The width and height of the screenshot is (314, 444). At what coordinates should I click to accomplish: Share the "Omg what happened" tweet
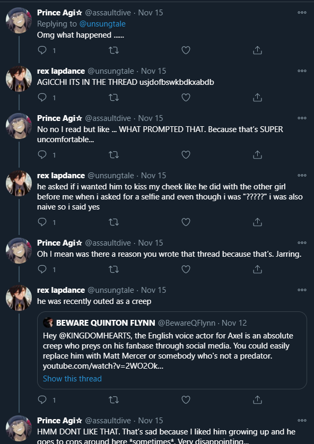(257, 50)
